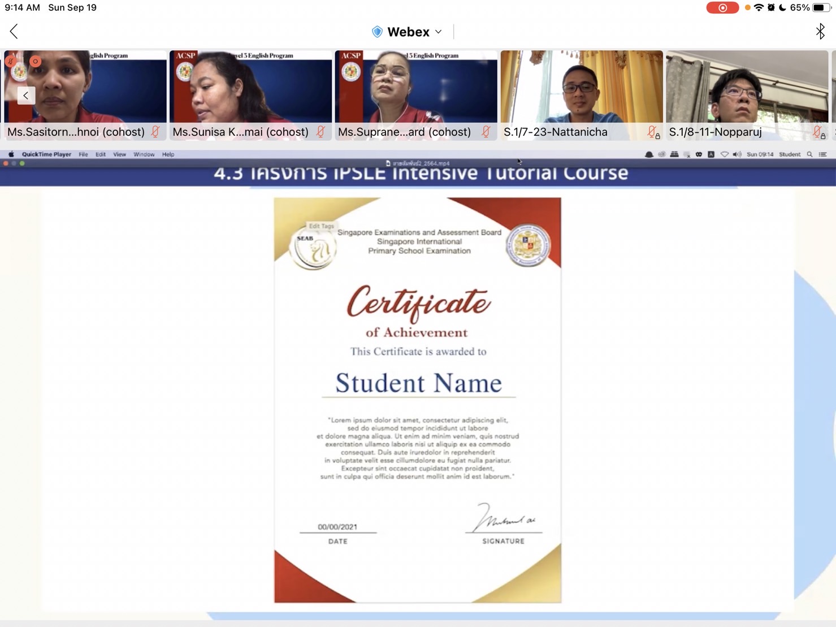Image resolution: width=836 pixels, height=627 pixels.
Task: Click the school crest seal on certificate
Action: point(527,245)
